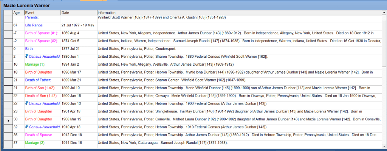Sort by the Age column header

click(x=18, y=13)
